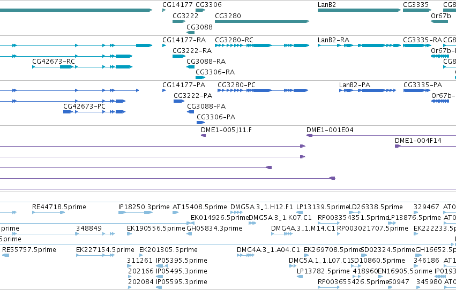This screenshot has width=456, height=290.
Task: Select the CG14177-PA protein feature
Action: click(164, 90)
